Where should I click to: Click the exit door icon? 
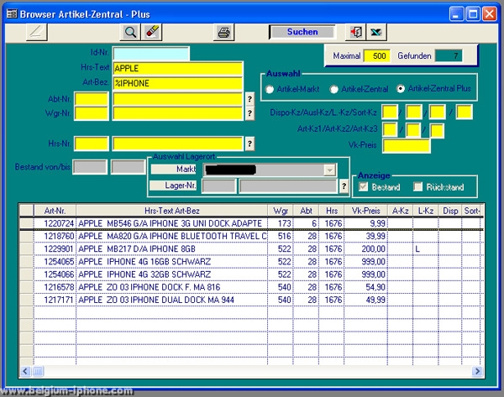click(x=356, y=32)
